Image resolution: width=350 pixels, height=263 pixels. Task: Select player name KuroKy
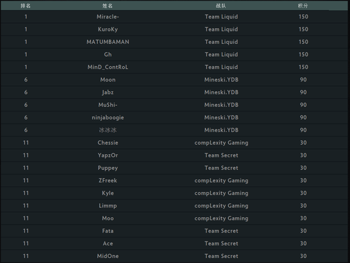[108, 29]
